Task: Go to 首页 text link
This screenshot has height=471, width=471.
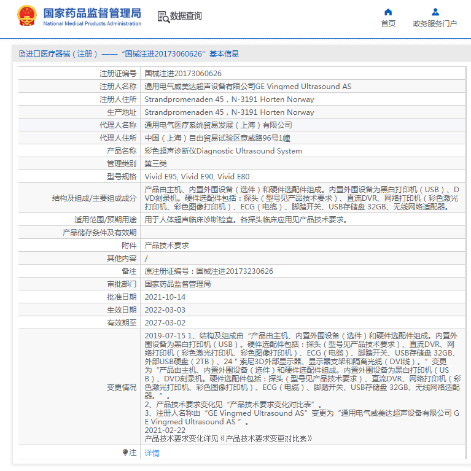Action: (x=388, y=24)
